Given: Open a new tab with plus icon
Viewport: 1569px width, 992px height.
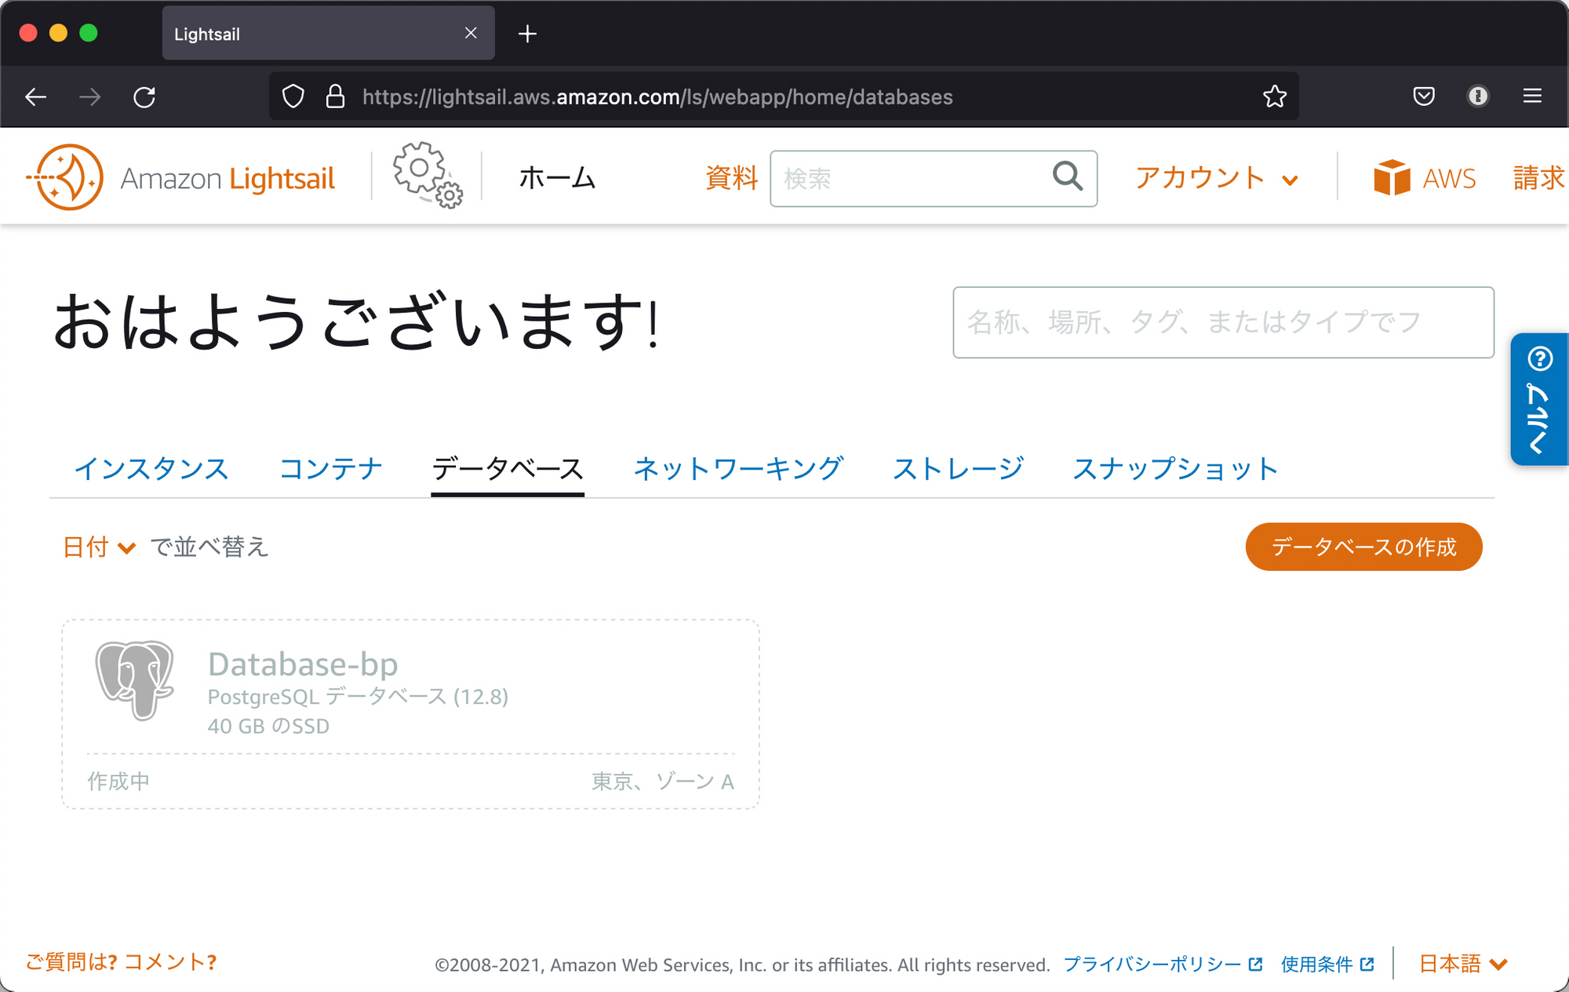Looking at the screenshot, I should click(527, 34).
